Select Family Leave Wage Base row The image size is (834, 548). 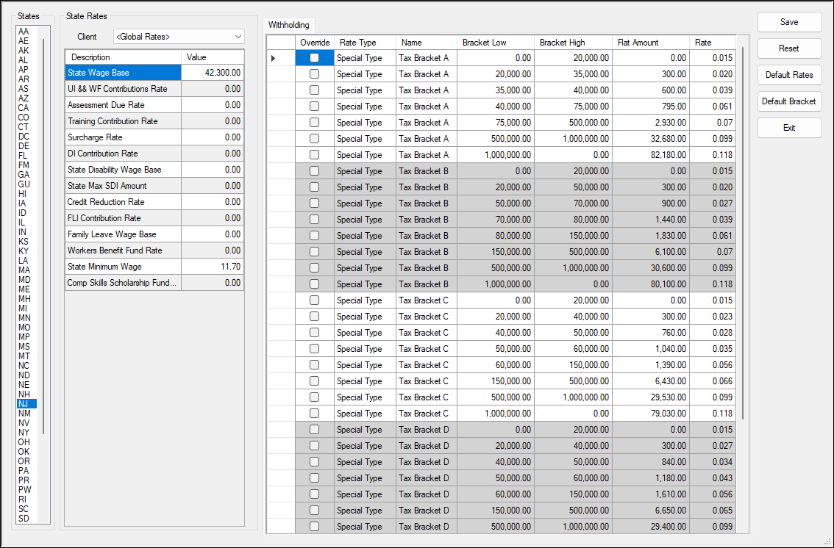154,234
